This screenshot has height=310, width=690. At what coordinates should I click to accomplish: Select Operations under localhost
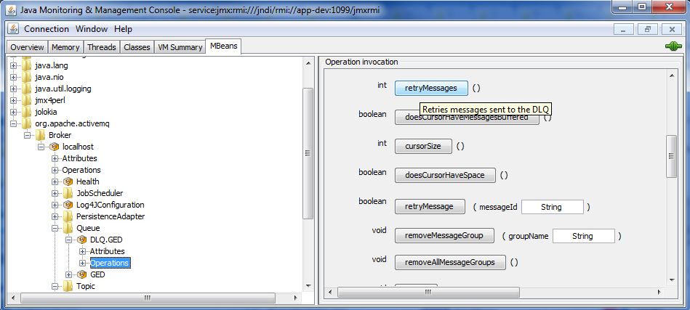point(81,170)
